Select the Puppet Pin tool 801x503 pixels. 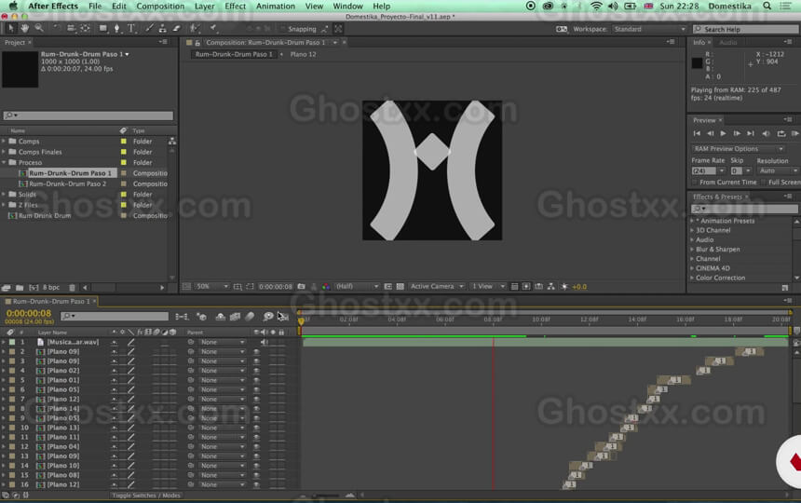click(213, 29)
